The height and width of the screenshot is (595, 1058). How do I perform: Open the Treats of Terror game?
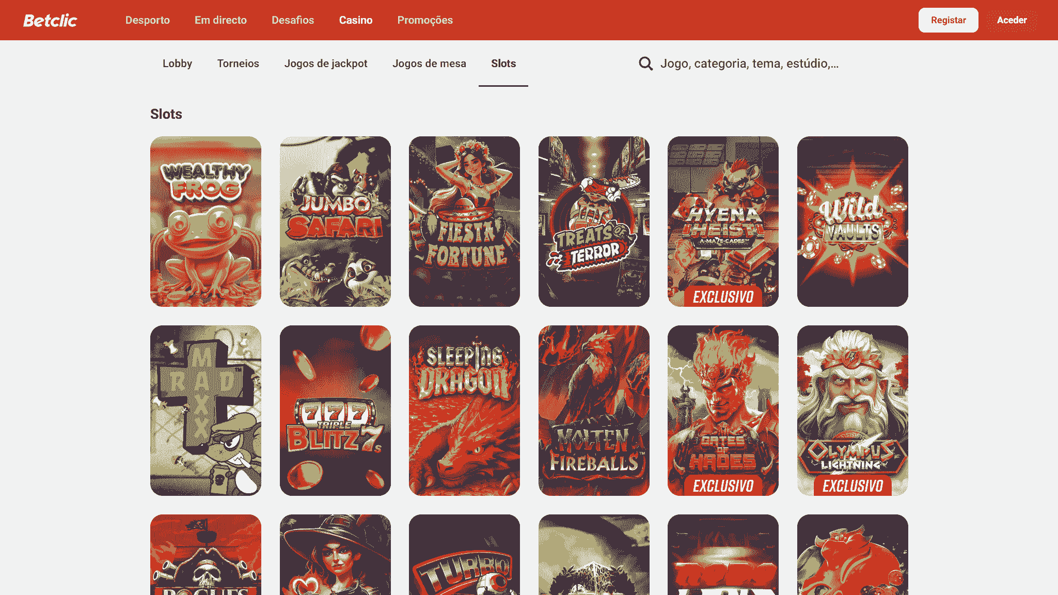(x=594, y=222)
